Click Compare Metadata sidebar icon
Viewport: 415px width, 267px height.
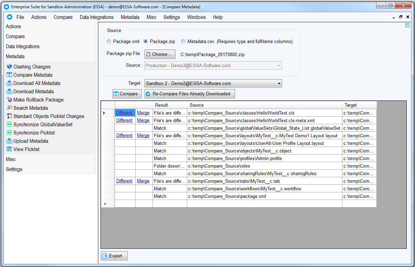(x=9, y=75)
